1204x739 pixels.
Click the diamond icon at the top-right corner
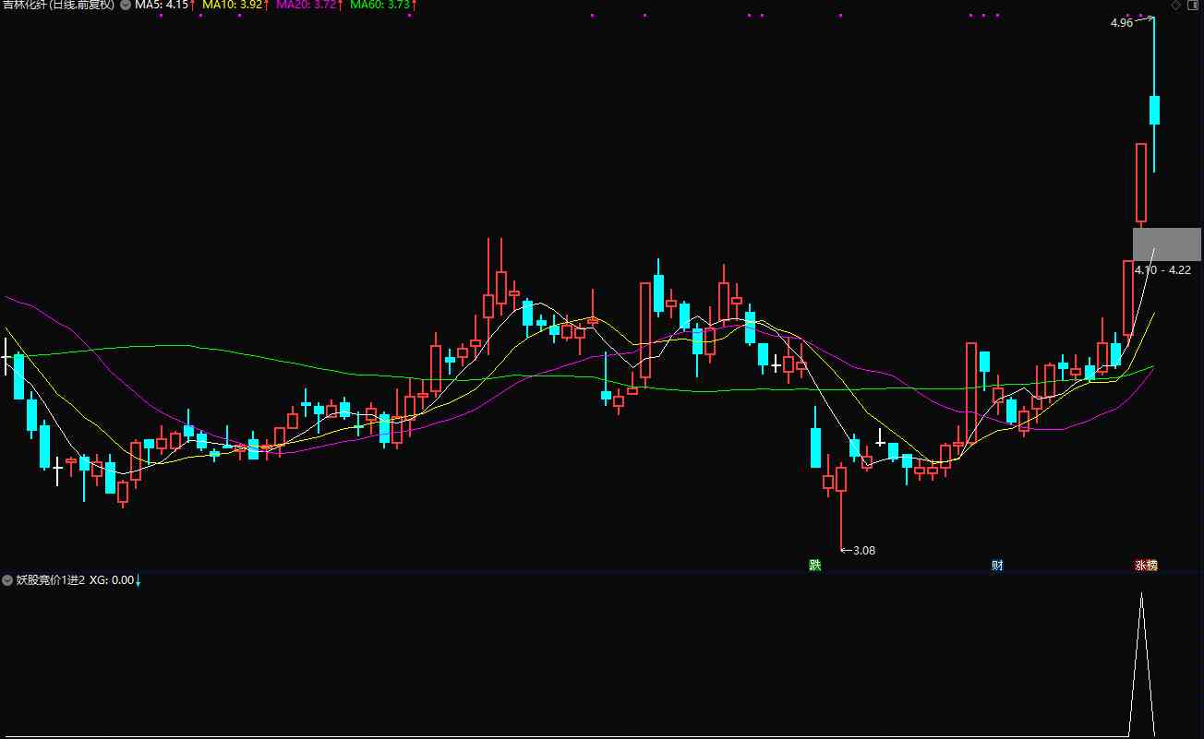1175,6
